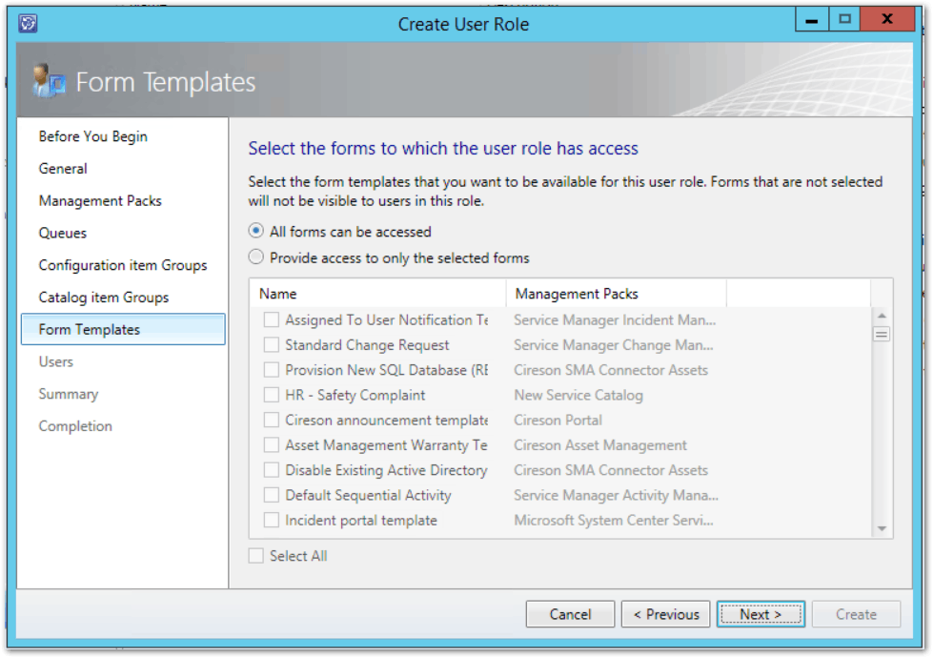Screen dimensions: 933x658
Task: Open the Catalog item Groups step
Action: click(104, 298)
